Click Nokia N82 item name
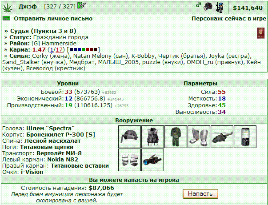The width and height of the screenshot is (268, 205). pos(63,160)
